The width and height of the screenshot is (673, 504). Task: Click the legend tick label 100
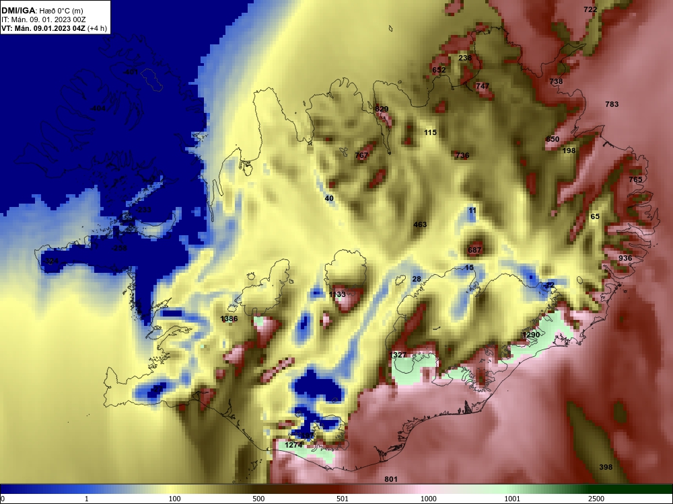tap(174, 499)
